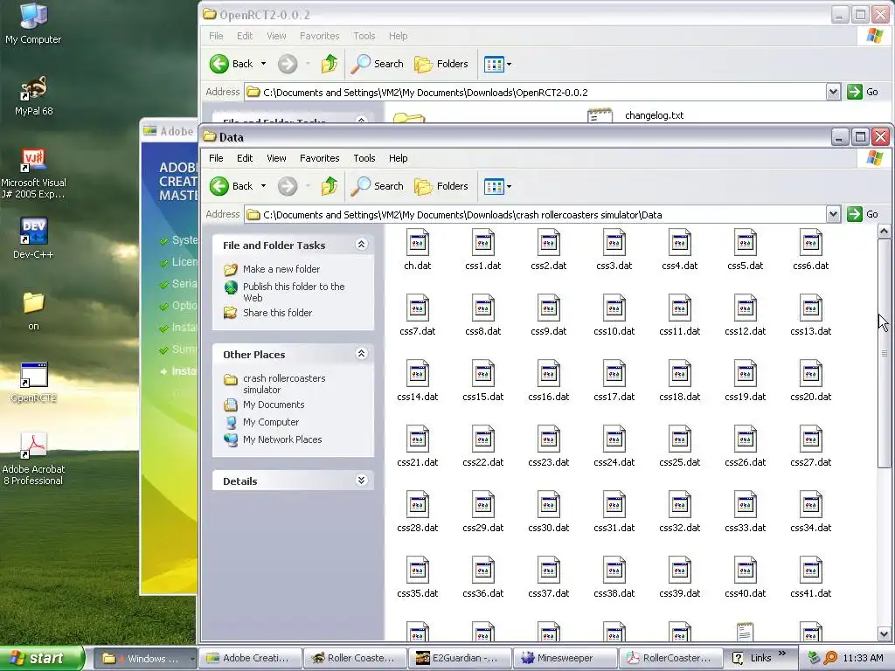Viewport: 895px width, 671px height.
Task: Click the OpenRCT2 desktop shortcut
Action: [34, 383]
